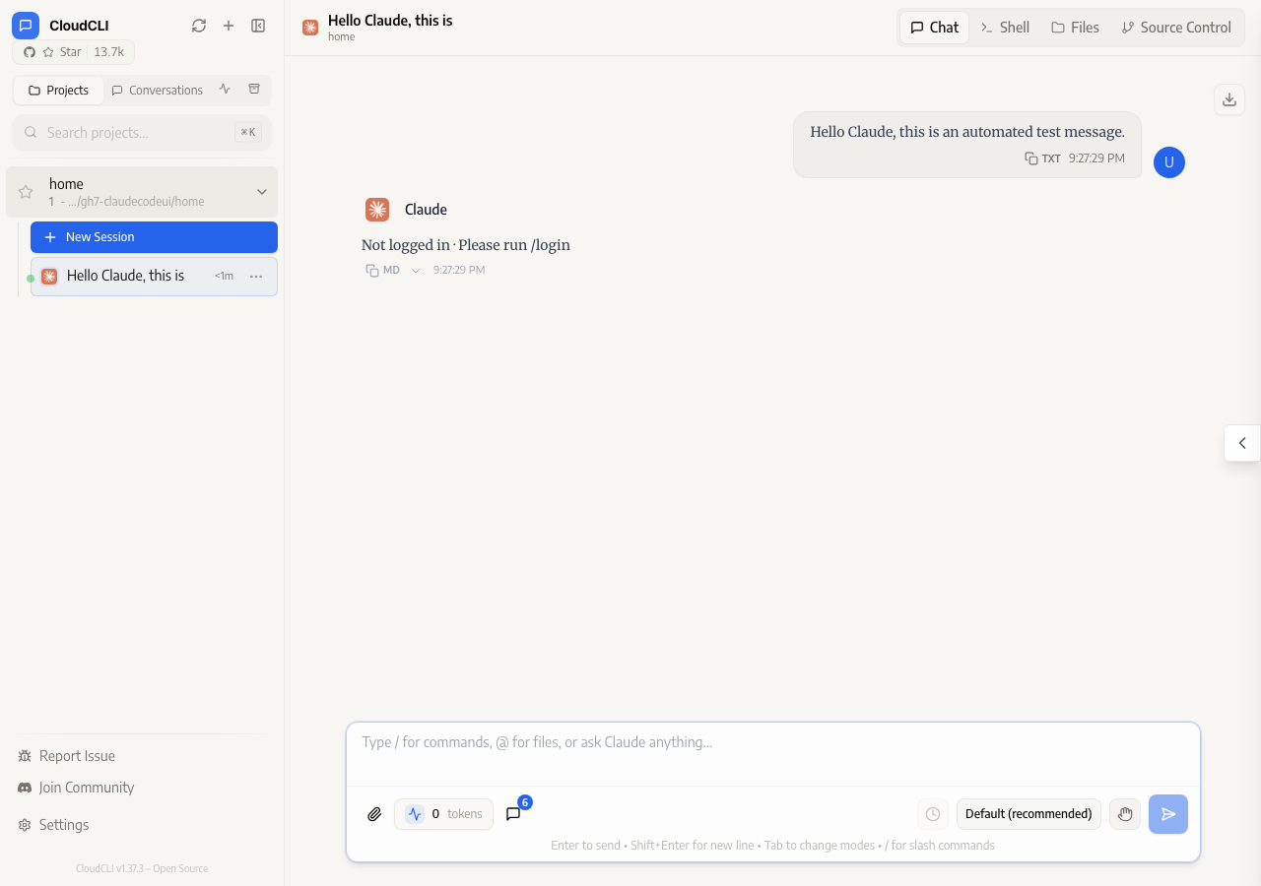Focus the Search projects field
The image size is (1261, 886).
tap(142, 133)
